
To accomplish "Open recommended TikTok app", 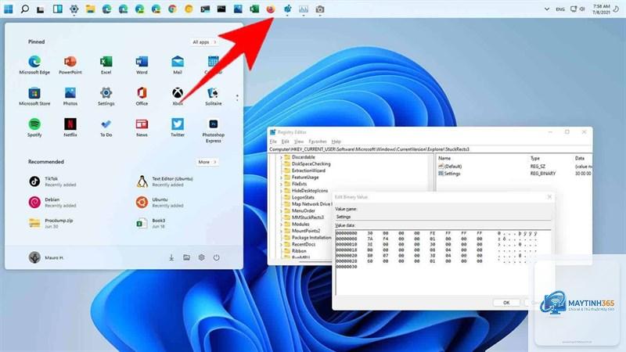I will tap(52, 181).
